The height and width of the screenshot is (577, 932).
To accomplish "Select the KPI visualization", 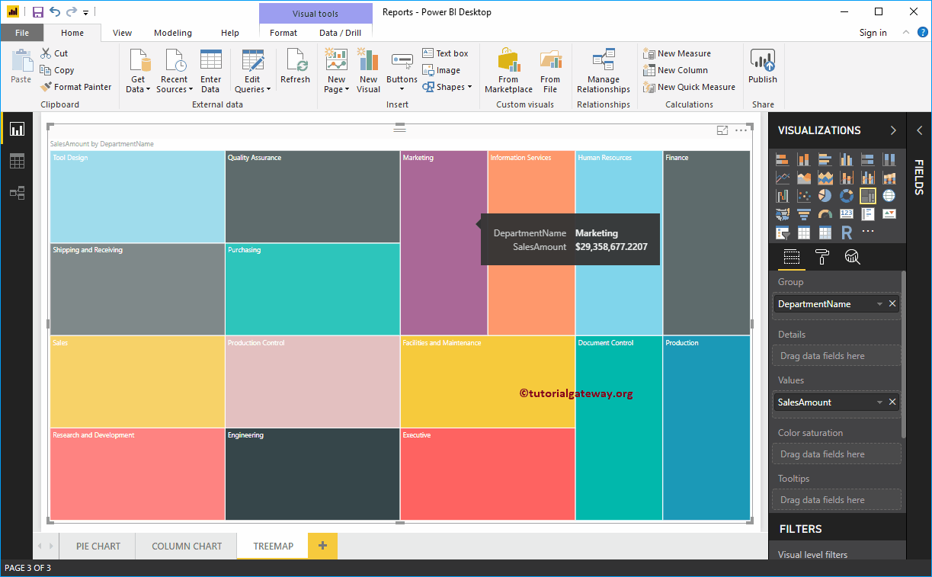I will pyautogui.click(x=889, y=214).
